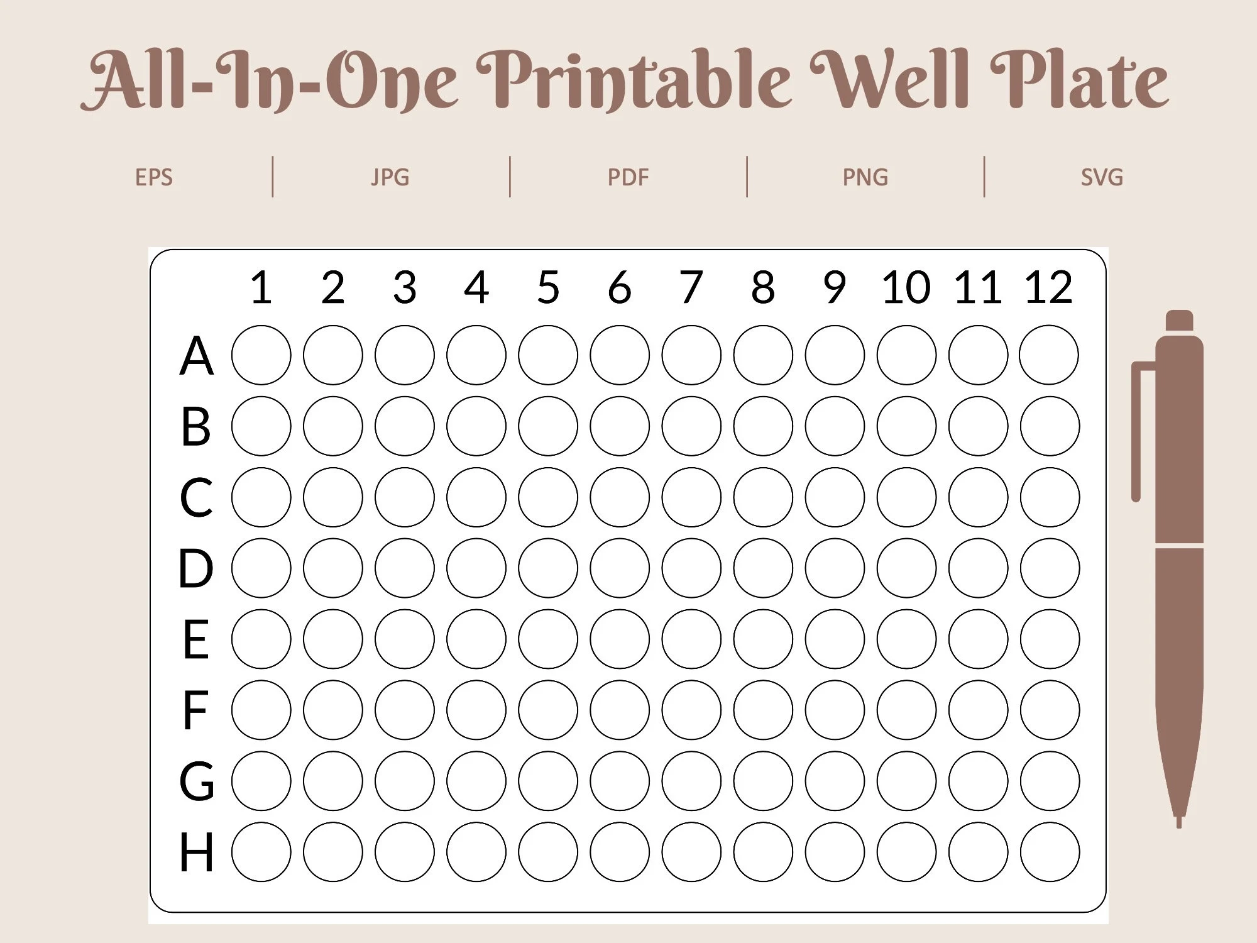
Task: Click well E10 circle
Action: pos(906,639)
